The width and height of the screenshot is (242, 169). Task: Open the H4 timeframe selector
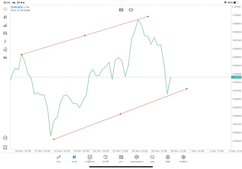[x=5, y=58]
